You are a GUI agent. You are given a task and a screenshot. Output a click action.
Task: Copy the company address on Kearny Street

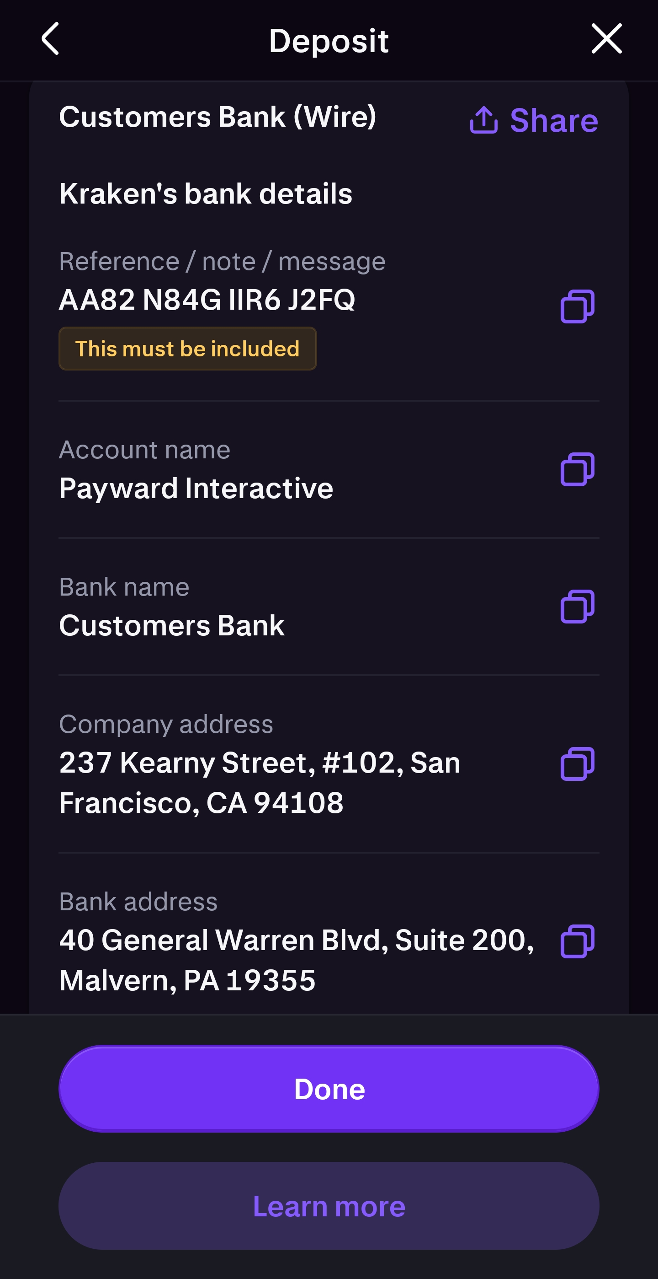pos(577,763)
